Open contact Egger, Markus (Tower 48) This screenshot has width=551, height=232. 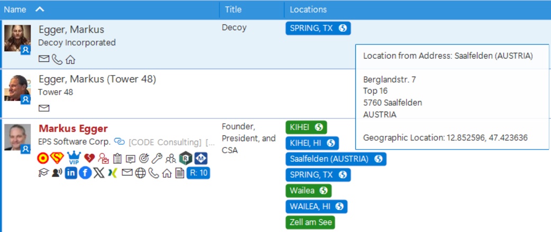pyautogui.click(x=97, y=79)
